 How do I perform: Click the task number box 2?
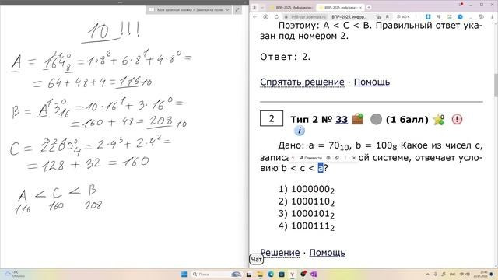(272, 119)
